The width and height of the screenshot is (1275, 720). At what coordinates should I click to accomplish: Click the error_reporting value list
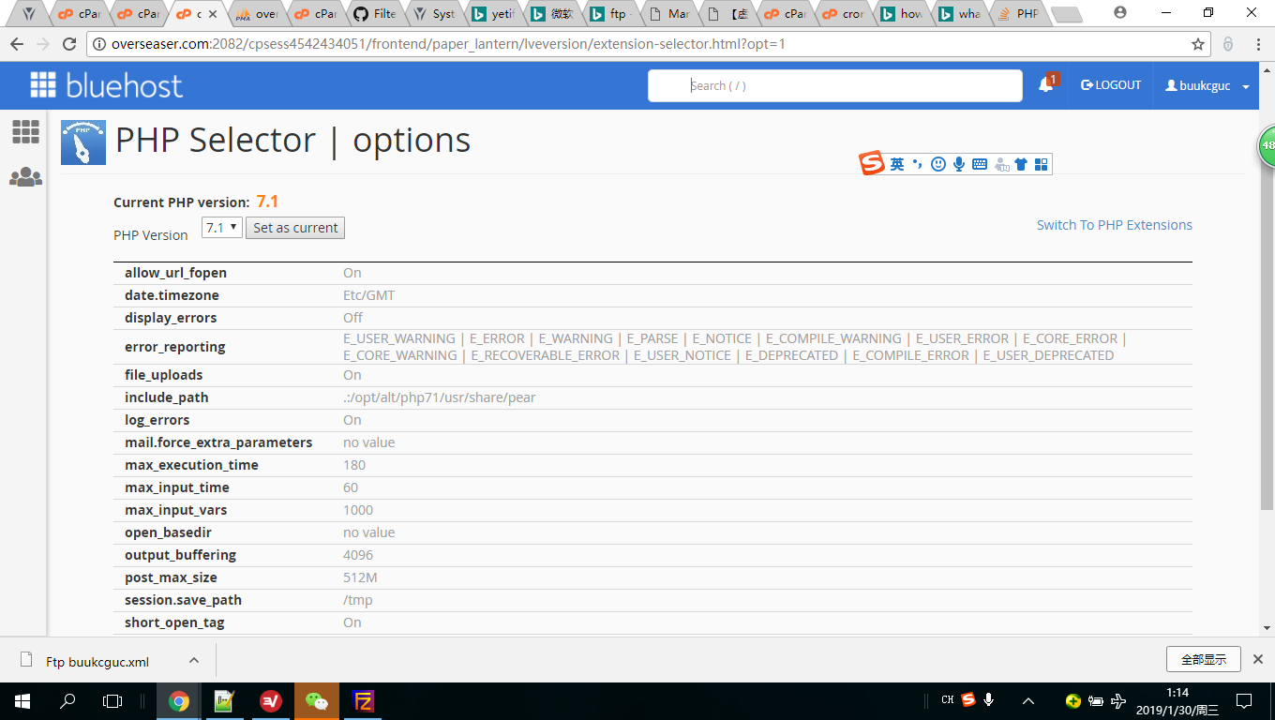tap(734, 347)
